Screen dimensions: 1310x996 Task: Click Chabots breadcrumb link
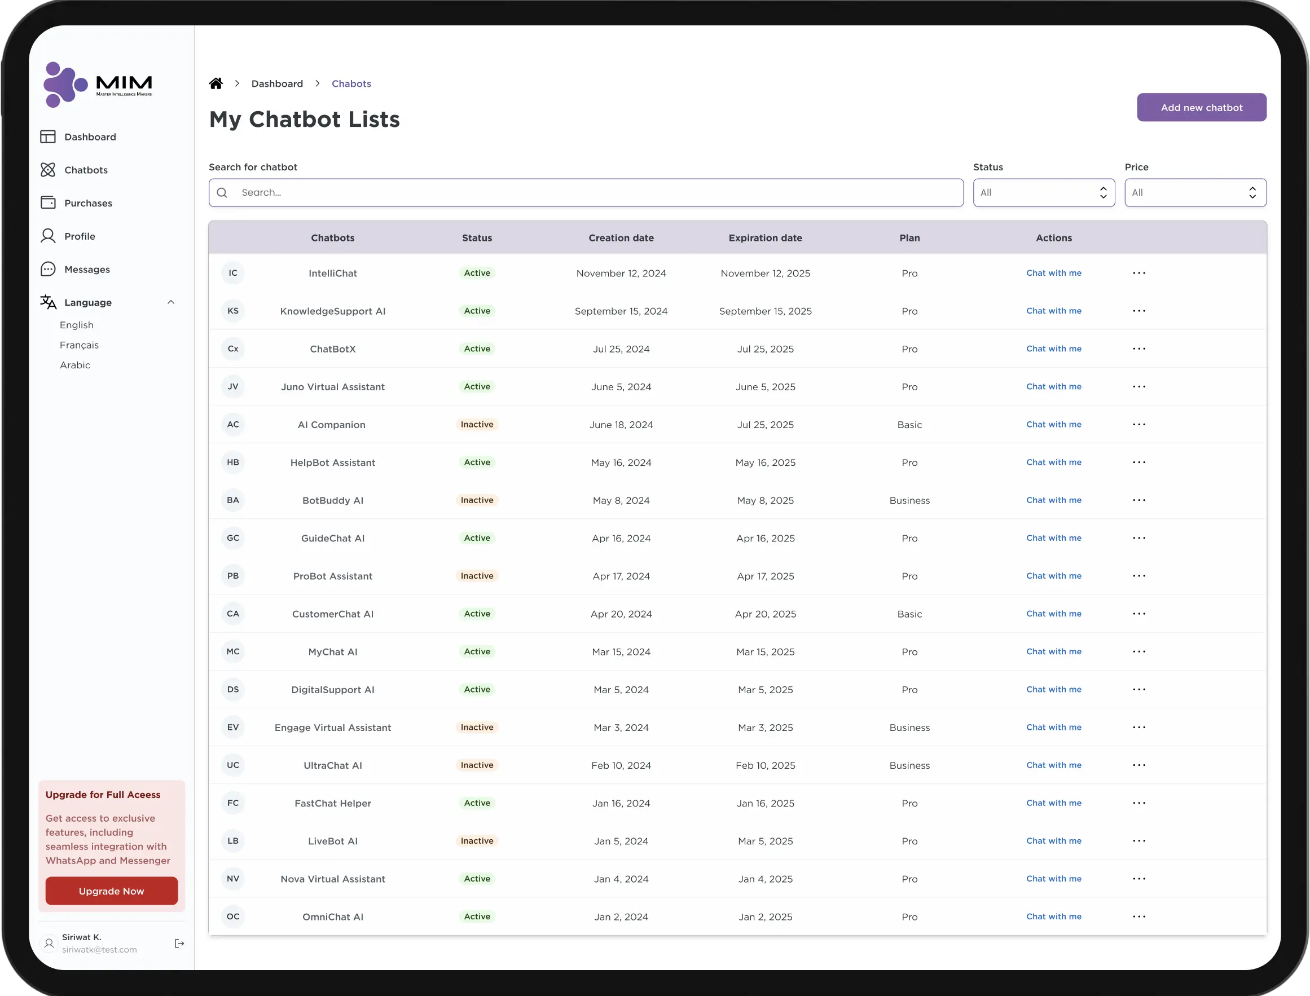tap(351, 83)
